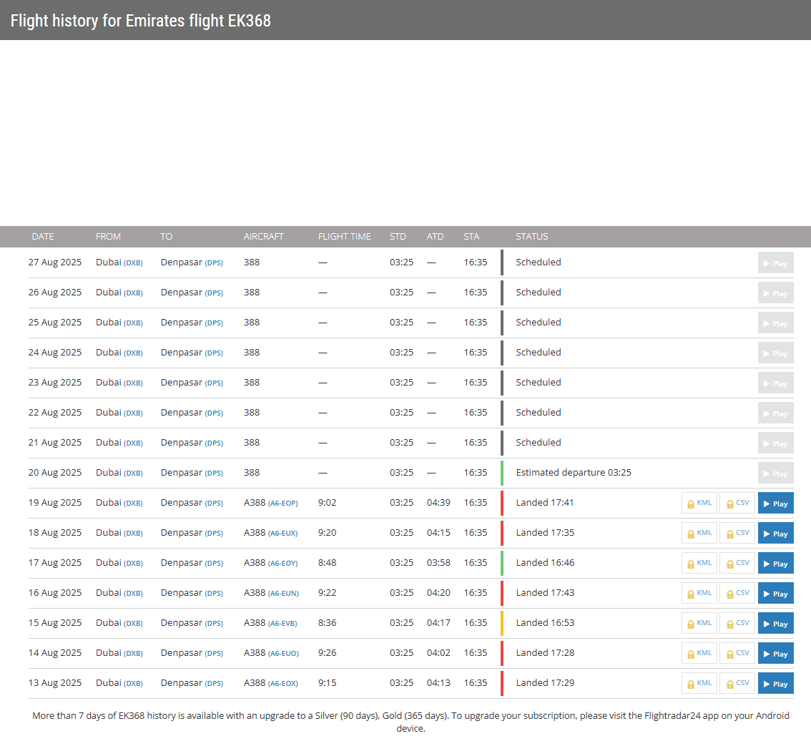Image resolution: width=811 pixels, height=741 pixels.
Task: Download CSV for 13 Aug flight
Action: tap(737, 684)
